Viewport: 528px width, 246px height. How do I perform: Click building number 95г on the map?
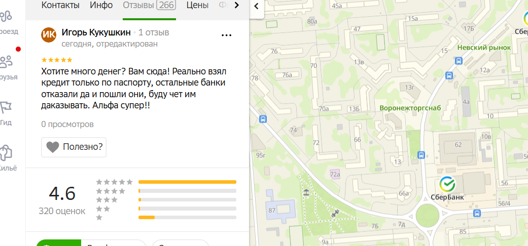tap(261, 155)
